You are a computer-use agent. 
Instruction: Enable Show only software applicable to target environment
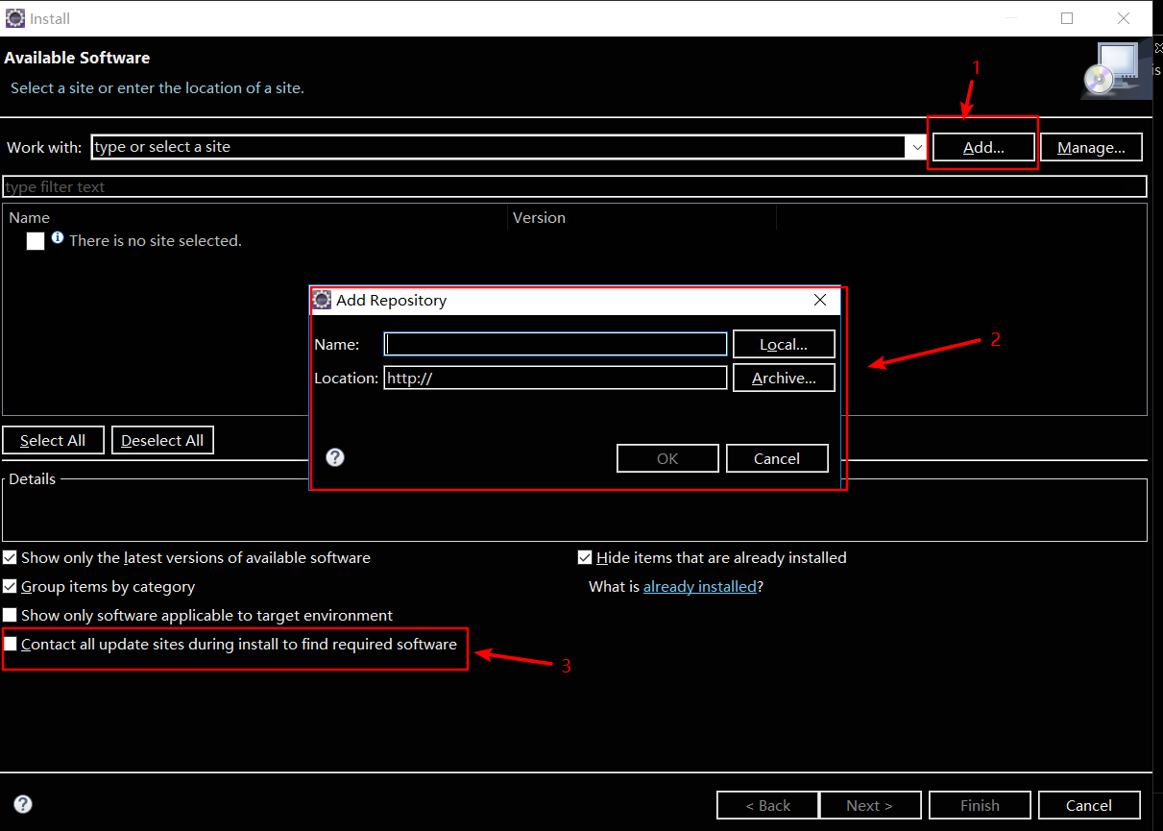[x=10, y=615]
